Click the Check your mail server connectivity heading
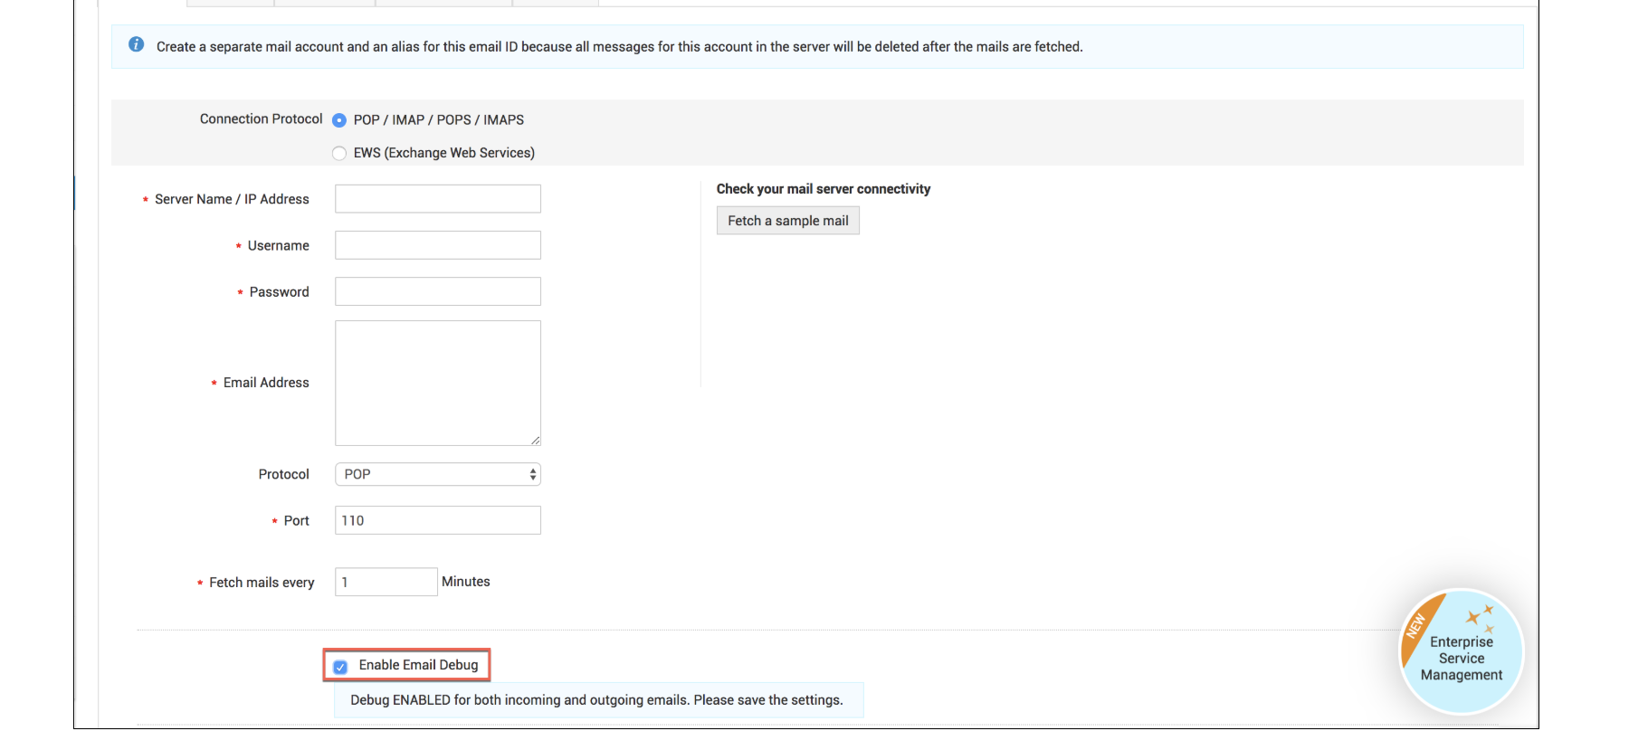Image resolution: width=1648 pixels, height=750 pixels. point(823,189)
